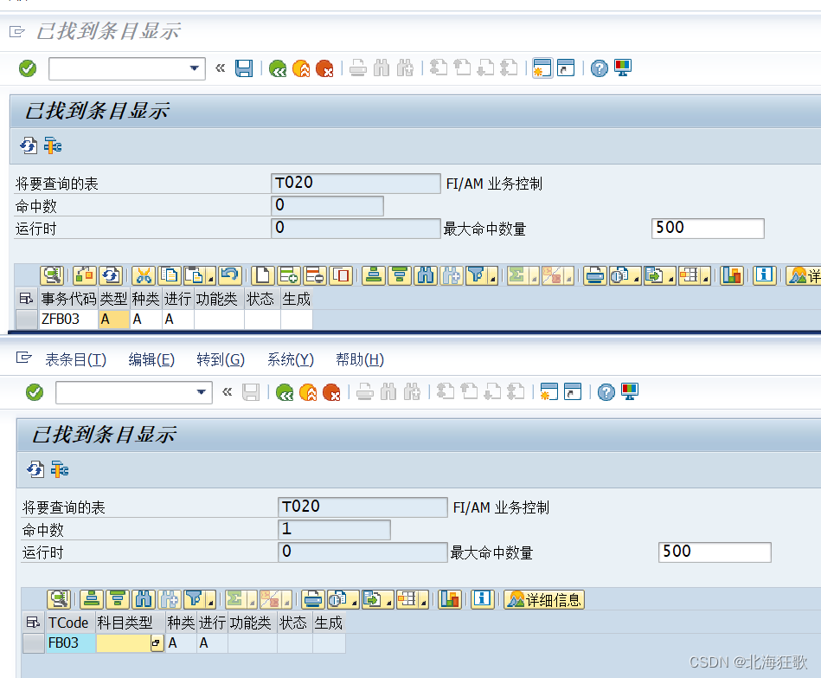Click the Refresh icon above the table fields
The image size is (821, 678).
click(x=27, y=145)
